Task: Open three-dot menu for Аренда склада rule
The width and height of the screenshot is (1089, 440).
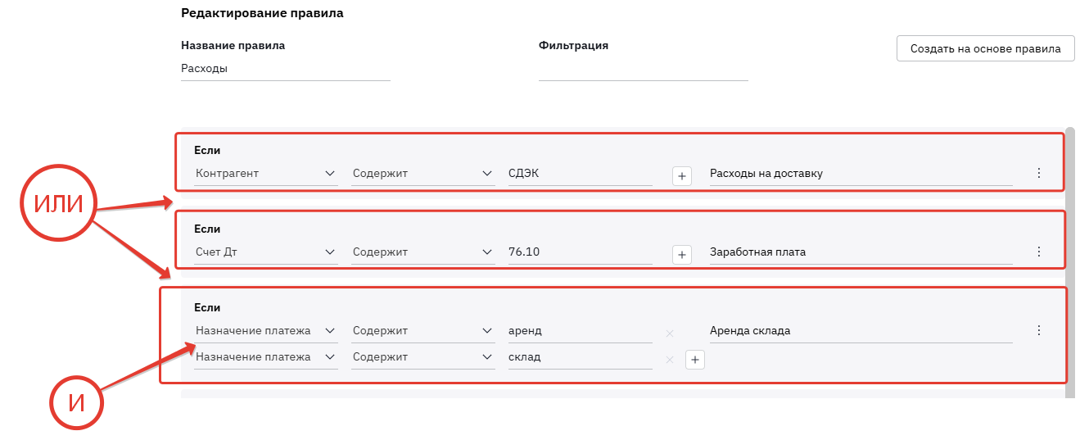Action: pyautogui.click(x=1039, y=330)
